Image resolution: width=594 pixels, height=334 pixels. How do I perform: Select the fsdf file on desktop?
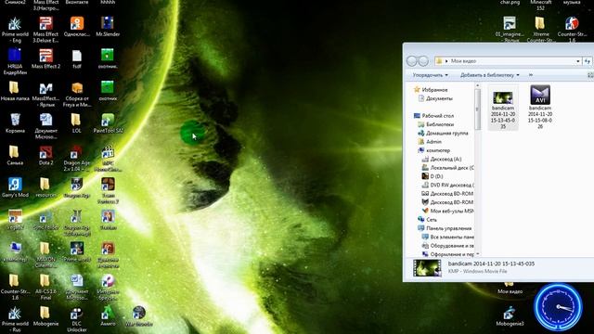pyautogui.click(x=77, y=58)
